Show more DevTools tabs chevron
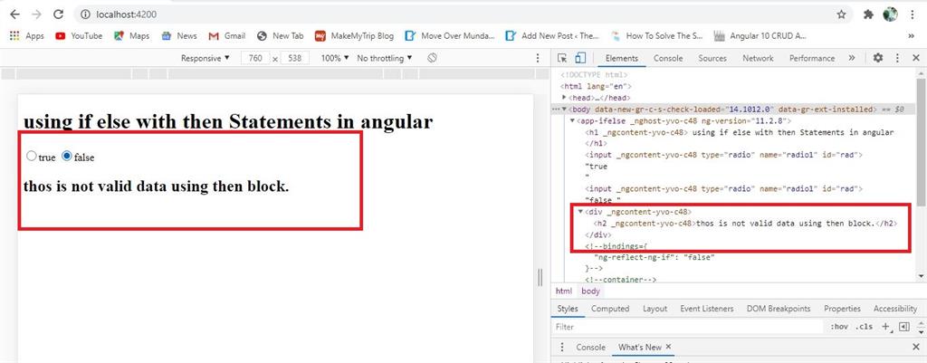The width and height of the screenshot is (927, 363). point(851,58)
